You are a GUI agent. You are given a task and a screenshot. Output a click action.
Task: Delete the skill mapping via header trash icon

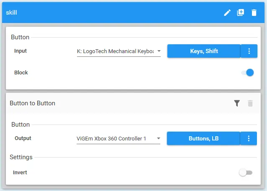(x=254, y=13)
